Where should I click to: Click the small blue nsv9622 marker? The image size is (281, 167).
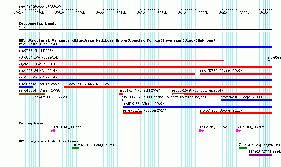269,60
